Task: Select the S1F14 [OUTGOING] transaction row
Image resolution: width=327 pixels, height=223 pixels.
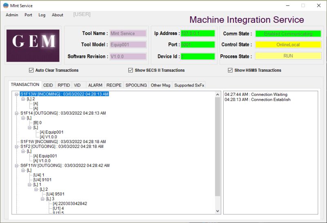Action: [x=63, y=113]
